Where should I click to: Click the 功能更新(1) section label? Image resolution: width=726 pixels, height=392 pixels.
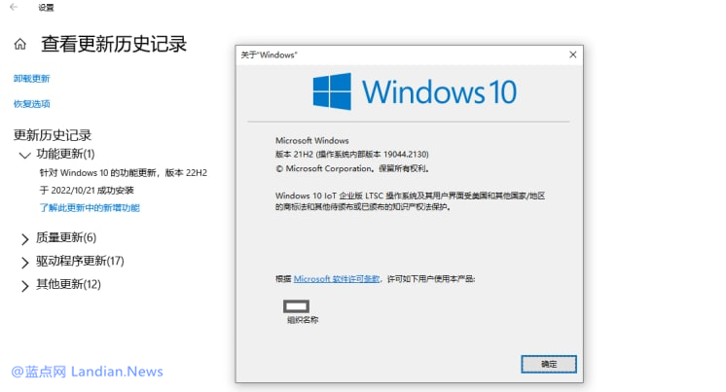[66, 154]
